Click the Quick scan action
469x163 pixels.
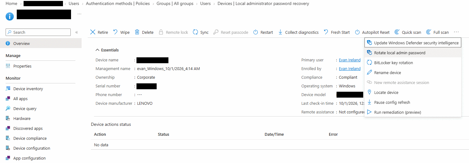pyautogui.click(x=408, y=32)
